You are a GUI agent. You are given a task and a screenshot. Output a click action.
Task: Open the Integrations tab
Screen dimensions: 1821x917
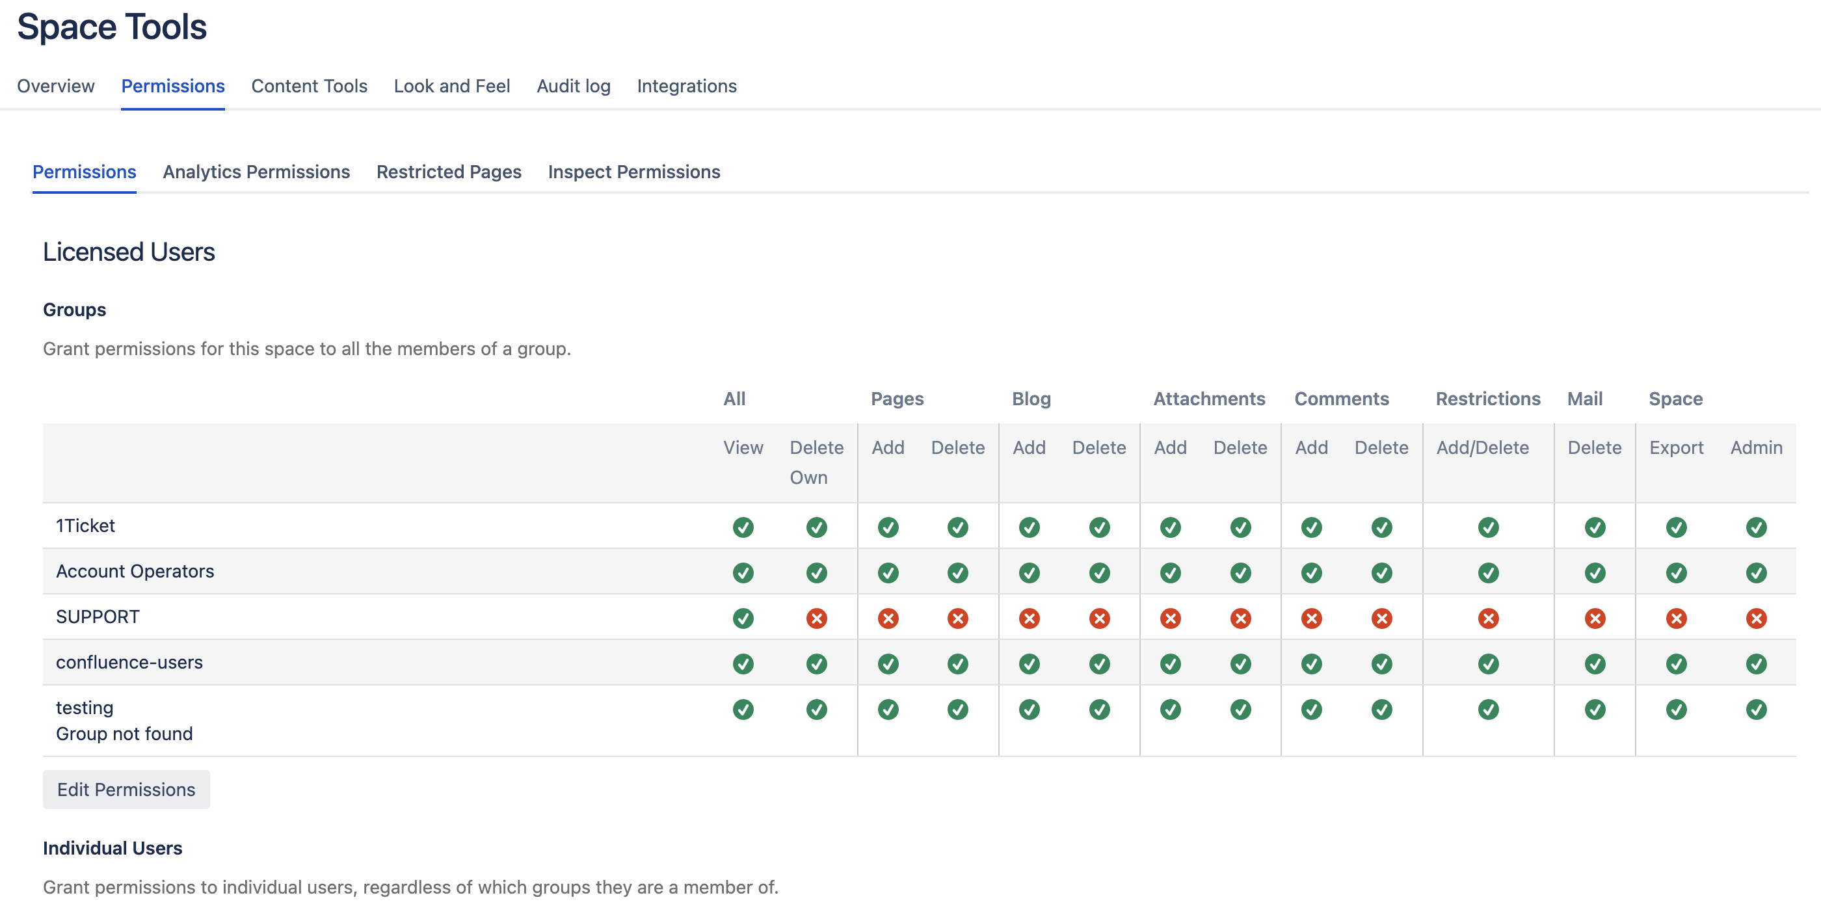(x=686, y=86)
